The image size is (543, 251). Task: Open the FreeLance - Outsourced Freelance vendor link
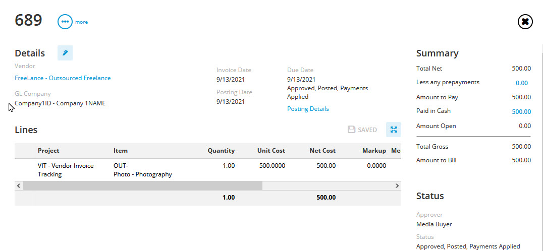[x=63, y=78]
